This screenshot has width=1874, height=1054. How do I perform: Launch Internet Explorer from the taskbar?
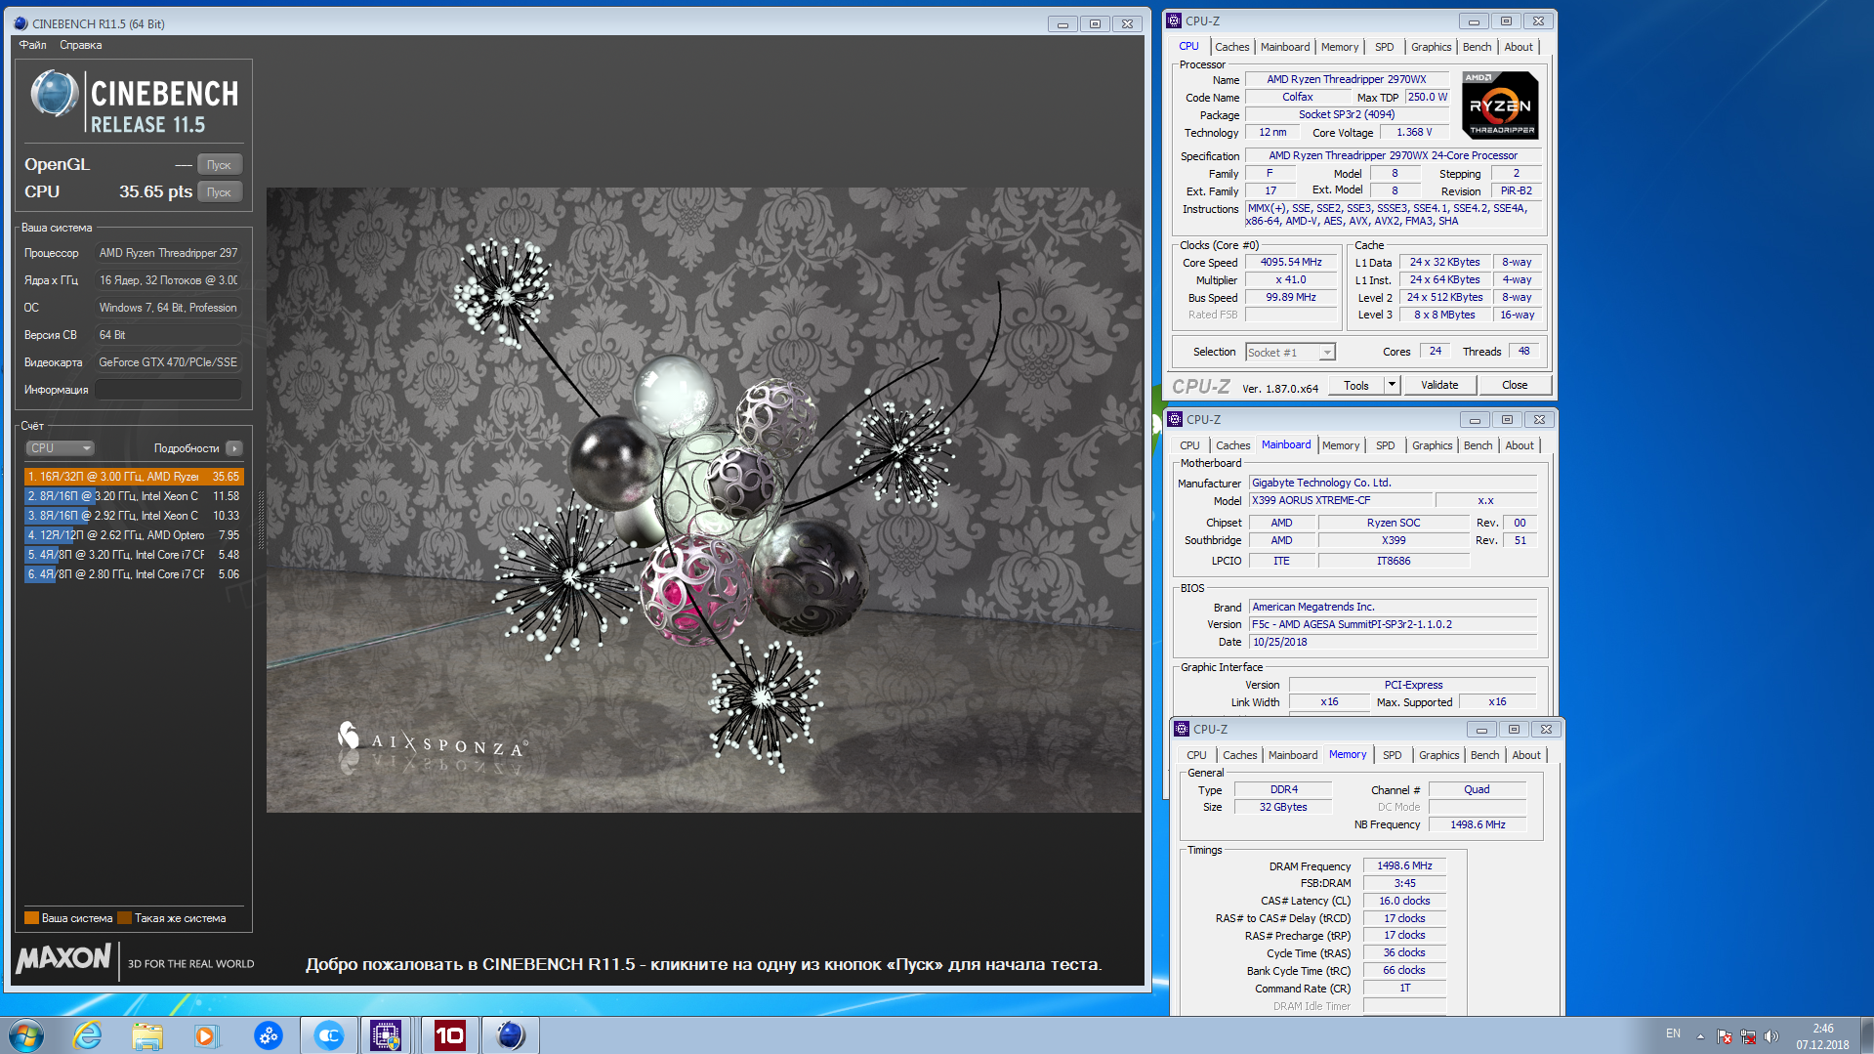88,1034
